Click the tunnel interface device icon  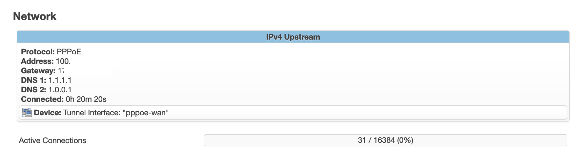click(x=27, y=113)
